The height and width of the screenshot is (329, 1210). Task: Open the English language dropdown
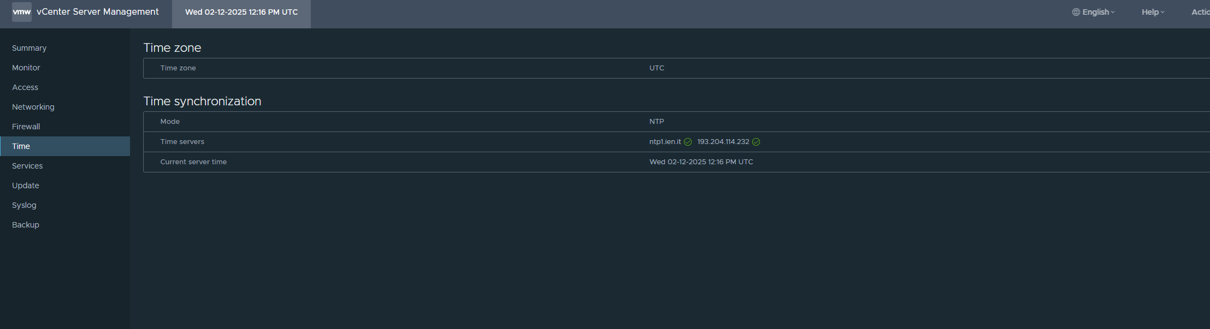(1094, 12)
